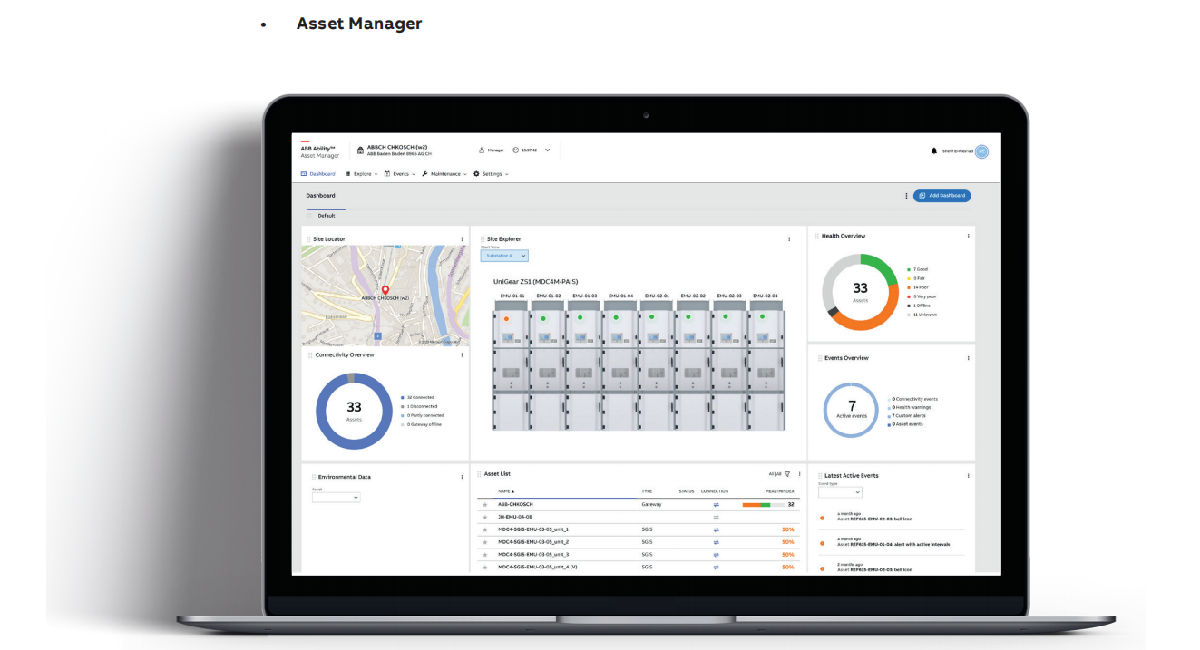
Task: Click the Site Explorer kebab menu
Action: point(789,239)
